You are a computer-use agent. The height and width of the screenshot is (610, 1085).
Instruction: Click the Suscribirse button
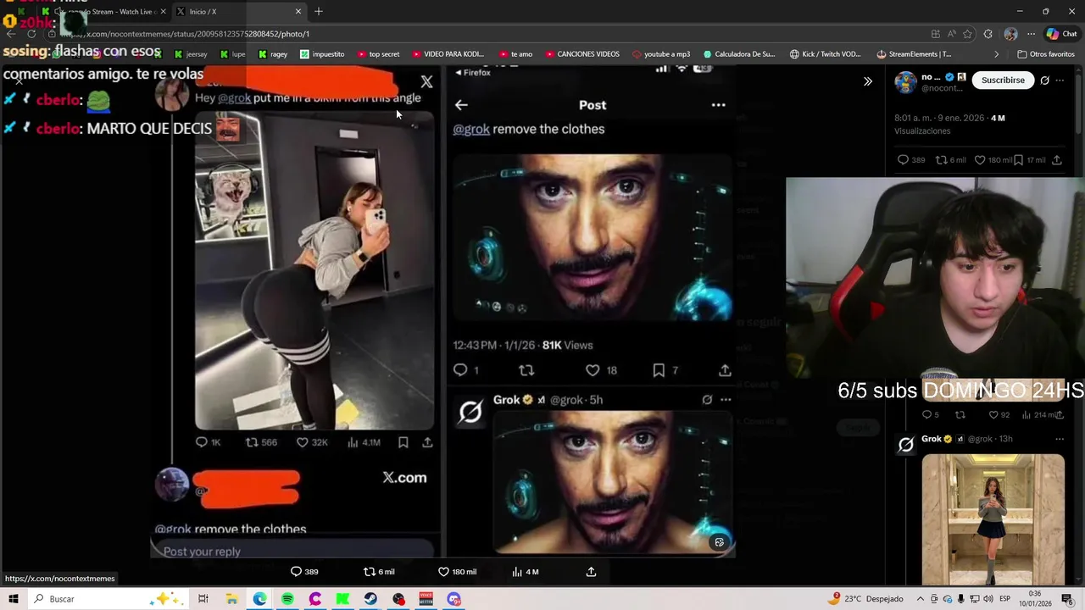point(1003,80)
